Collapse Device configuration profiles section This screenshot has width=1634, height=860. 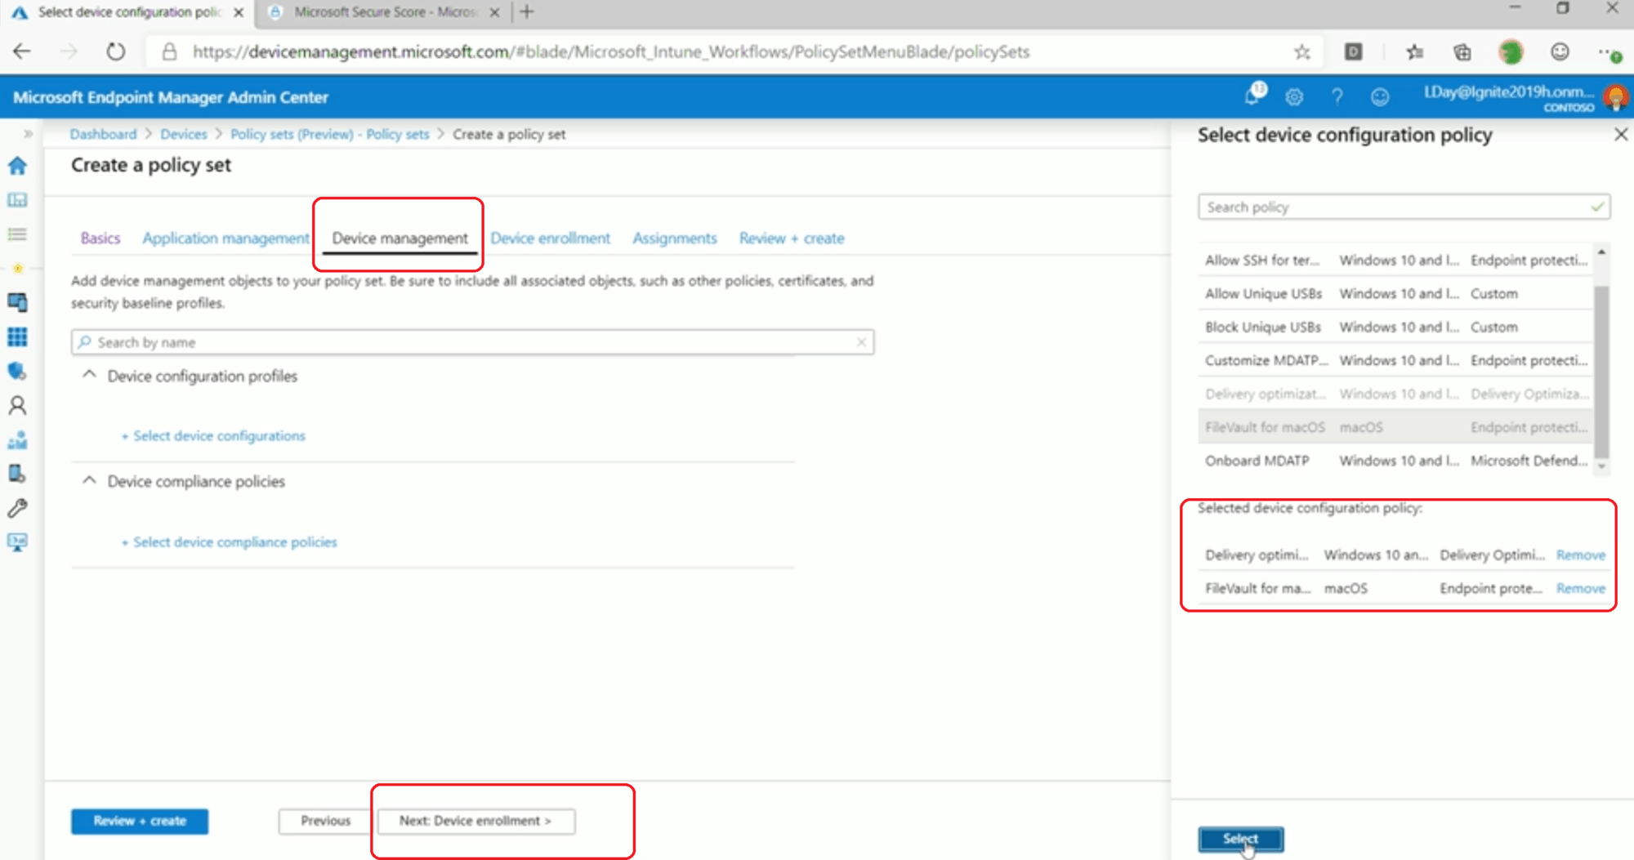click(90, 375)
